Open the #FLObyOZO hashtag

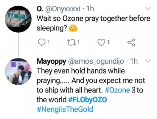coord(88,100)
